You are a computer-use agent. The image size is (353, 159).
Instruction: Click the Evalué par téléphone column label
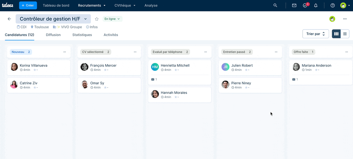tap(170, 52)
